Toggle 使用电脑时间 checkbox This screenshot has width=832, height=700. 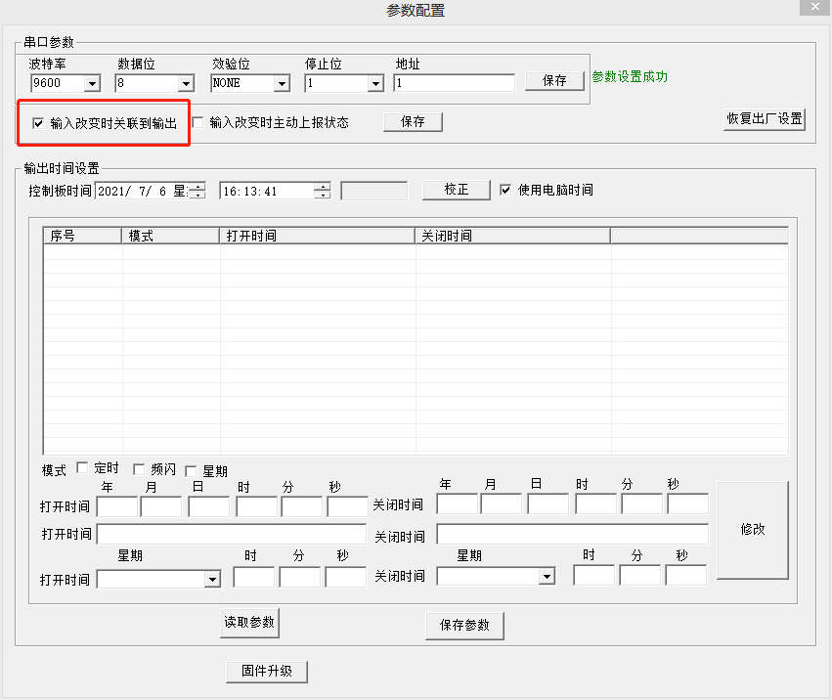(x=505, y=190)
